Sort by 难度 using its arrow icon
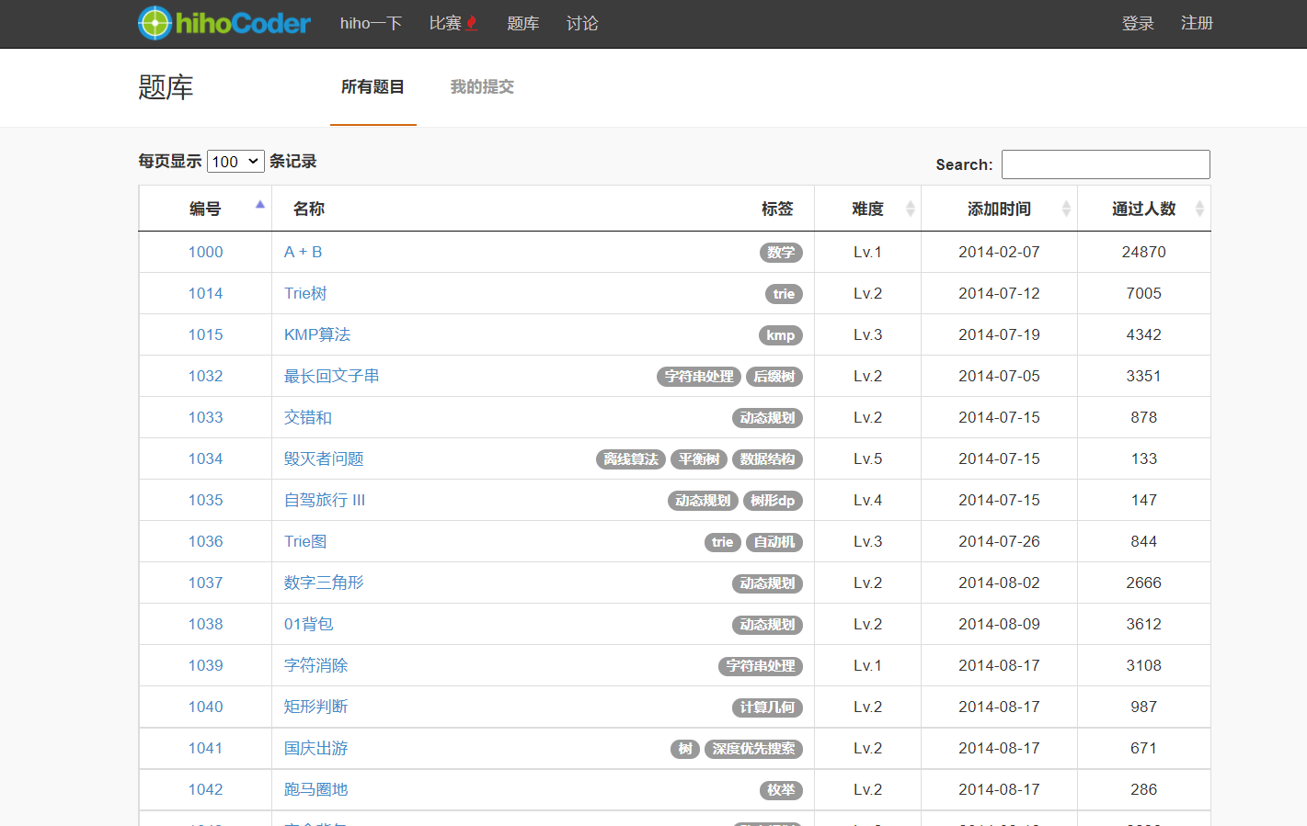Viewport: 1307px width, 826px height. click(x=911, y=209)
